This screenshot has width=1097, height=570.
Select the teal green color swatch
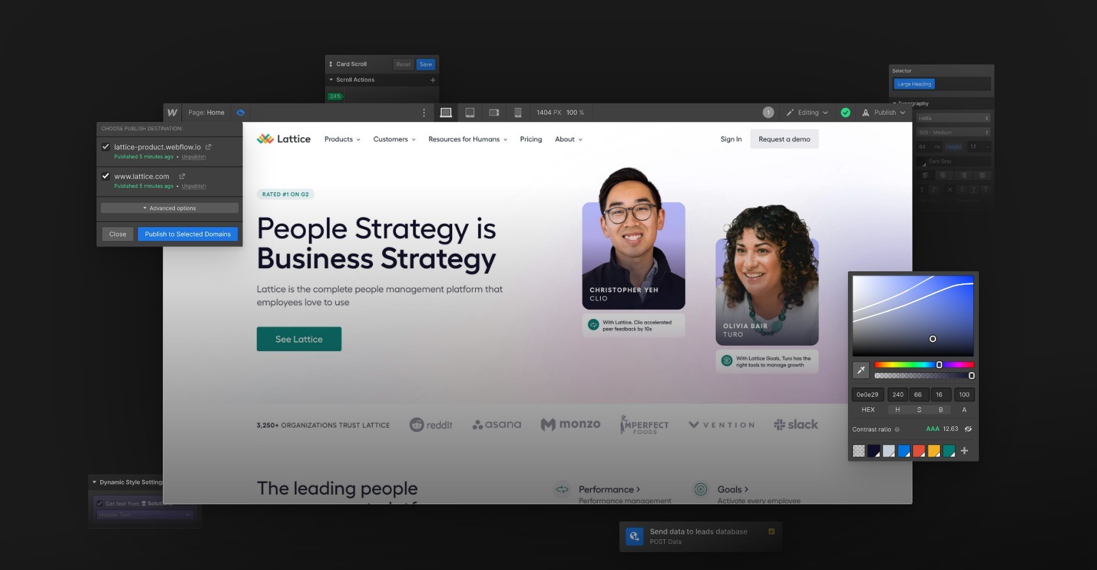pos(949,451)
